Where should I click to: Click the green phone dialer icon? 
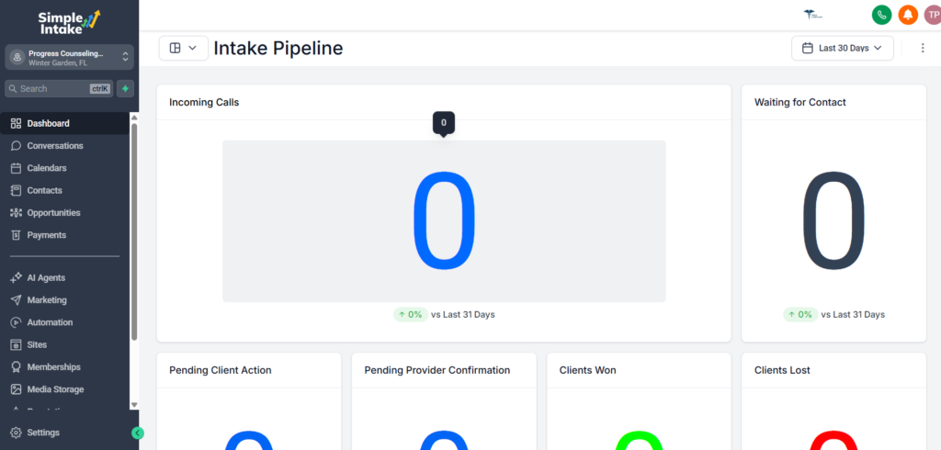881,15
